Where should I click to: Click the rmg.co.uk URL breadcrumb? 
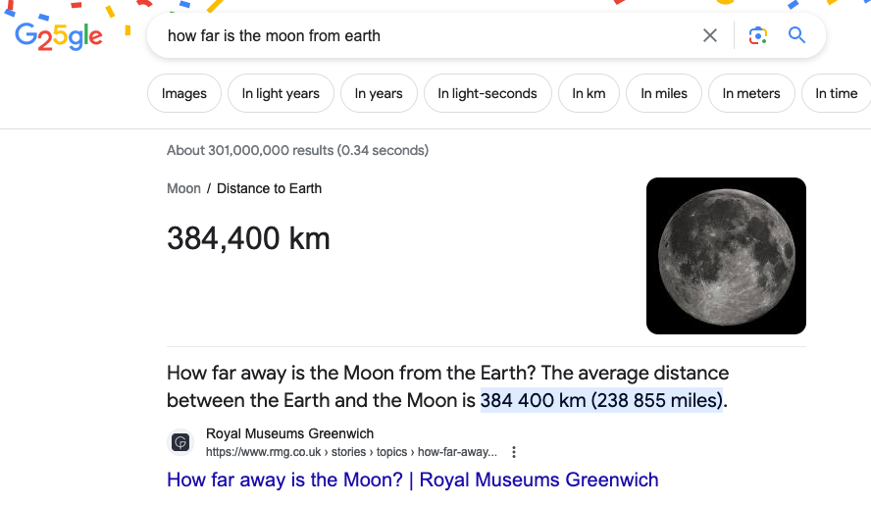coord(351,452)
